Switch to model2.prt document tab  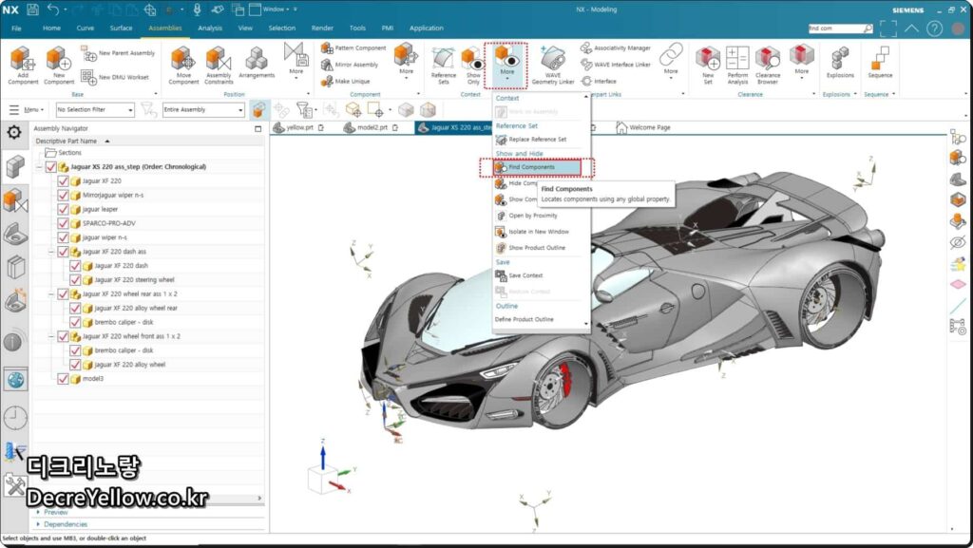point(372,127)
